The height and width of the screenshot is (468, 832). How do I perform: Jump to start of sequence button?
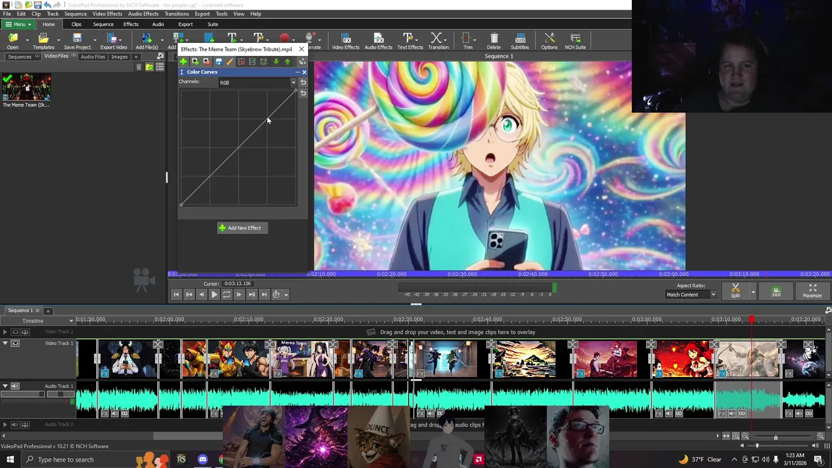[x=176, y=294]
